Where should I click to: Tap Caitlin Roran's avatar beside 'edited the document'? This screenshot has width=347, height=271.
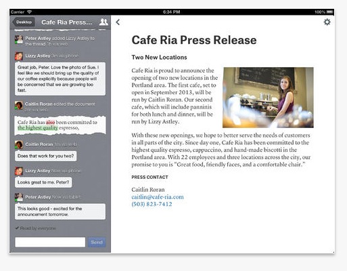[x=19, y=106]
